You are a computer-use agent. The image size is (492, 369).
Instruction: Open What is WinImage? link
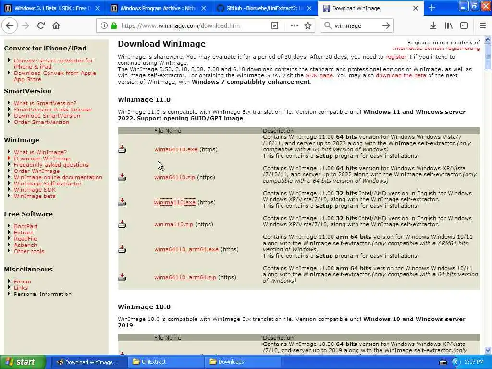point(40,152)
